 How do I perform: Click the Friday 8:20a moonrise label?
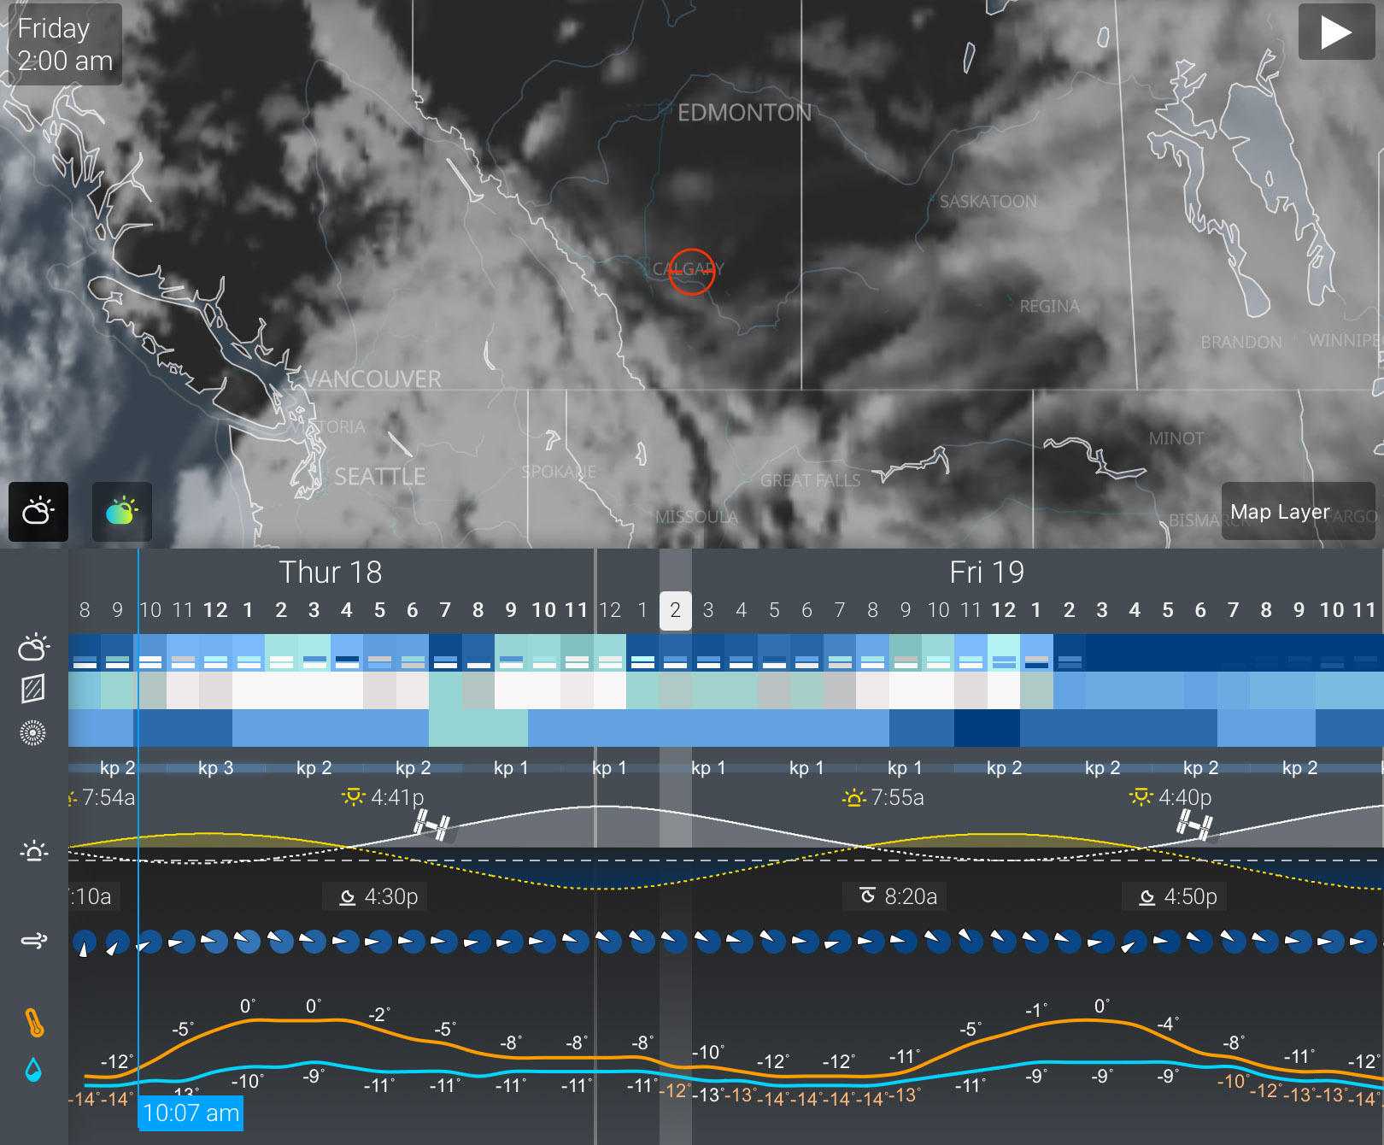(x=899, y=896)
